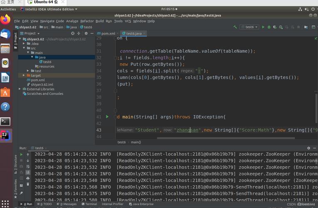Toggle the 1: Project side tool window

coord(15,40)
